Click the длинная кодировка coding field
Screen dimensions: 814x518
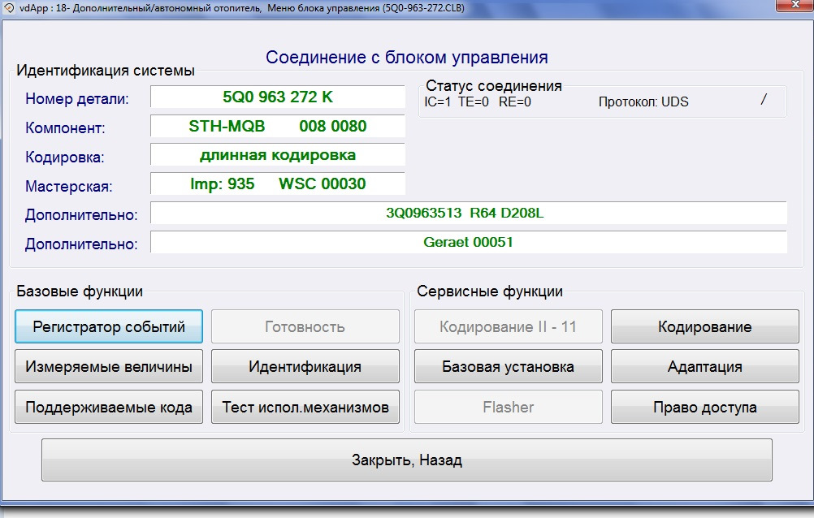pos(278,155)
